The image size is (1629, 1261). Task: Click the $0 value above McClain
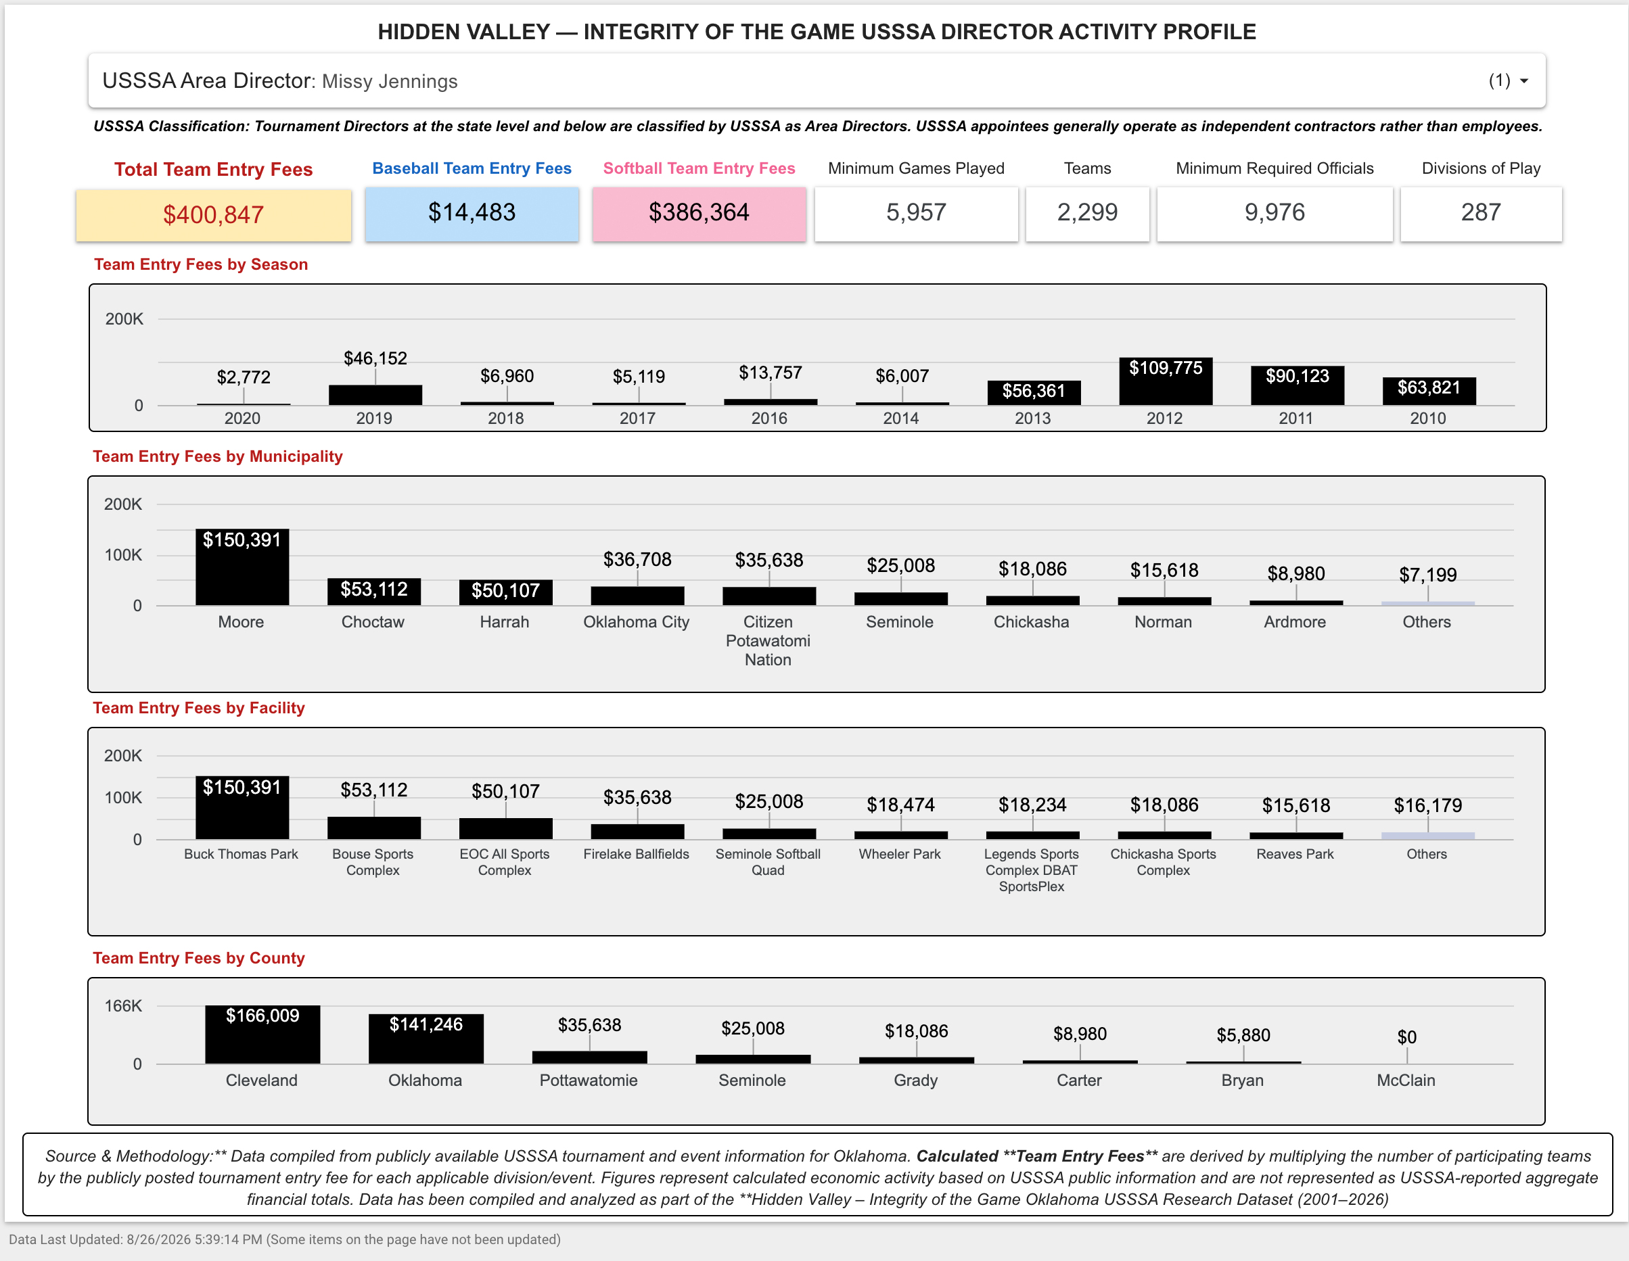click(1406, 1037)
